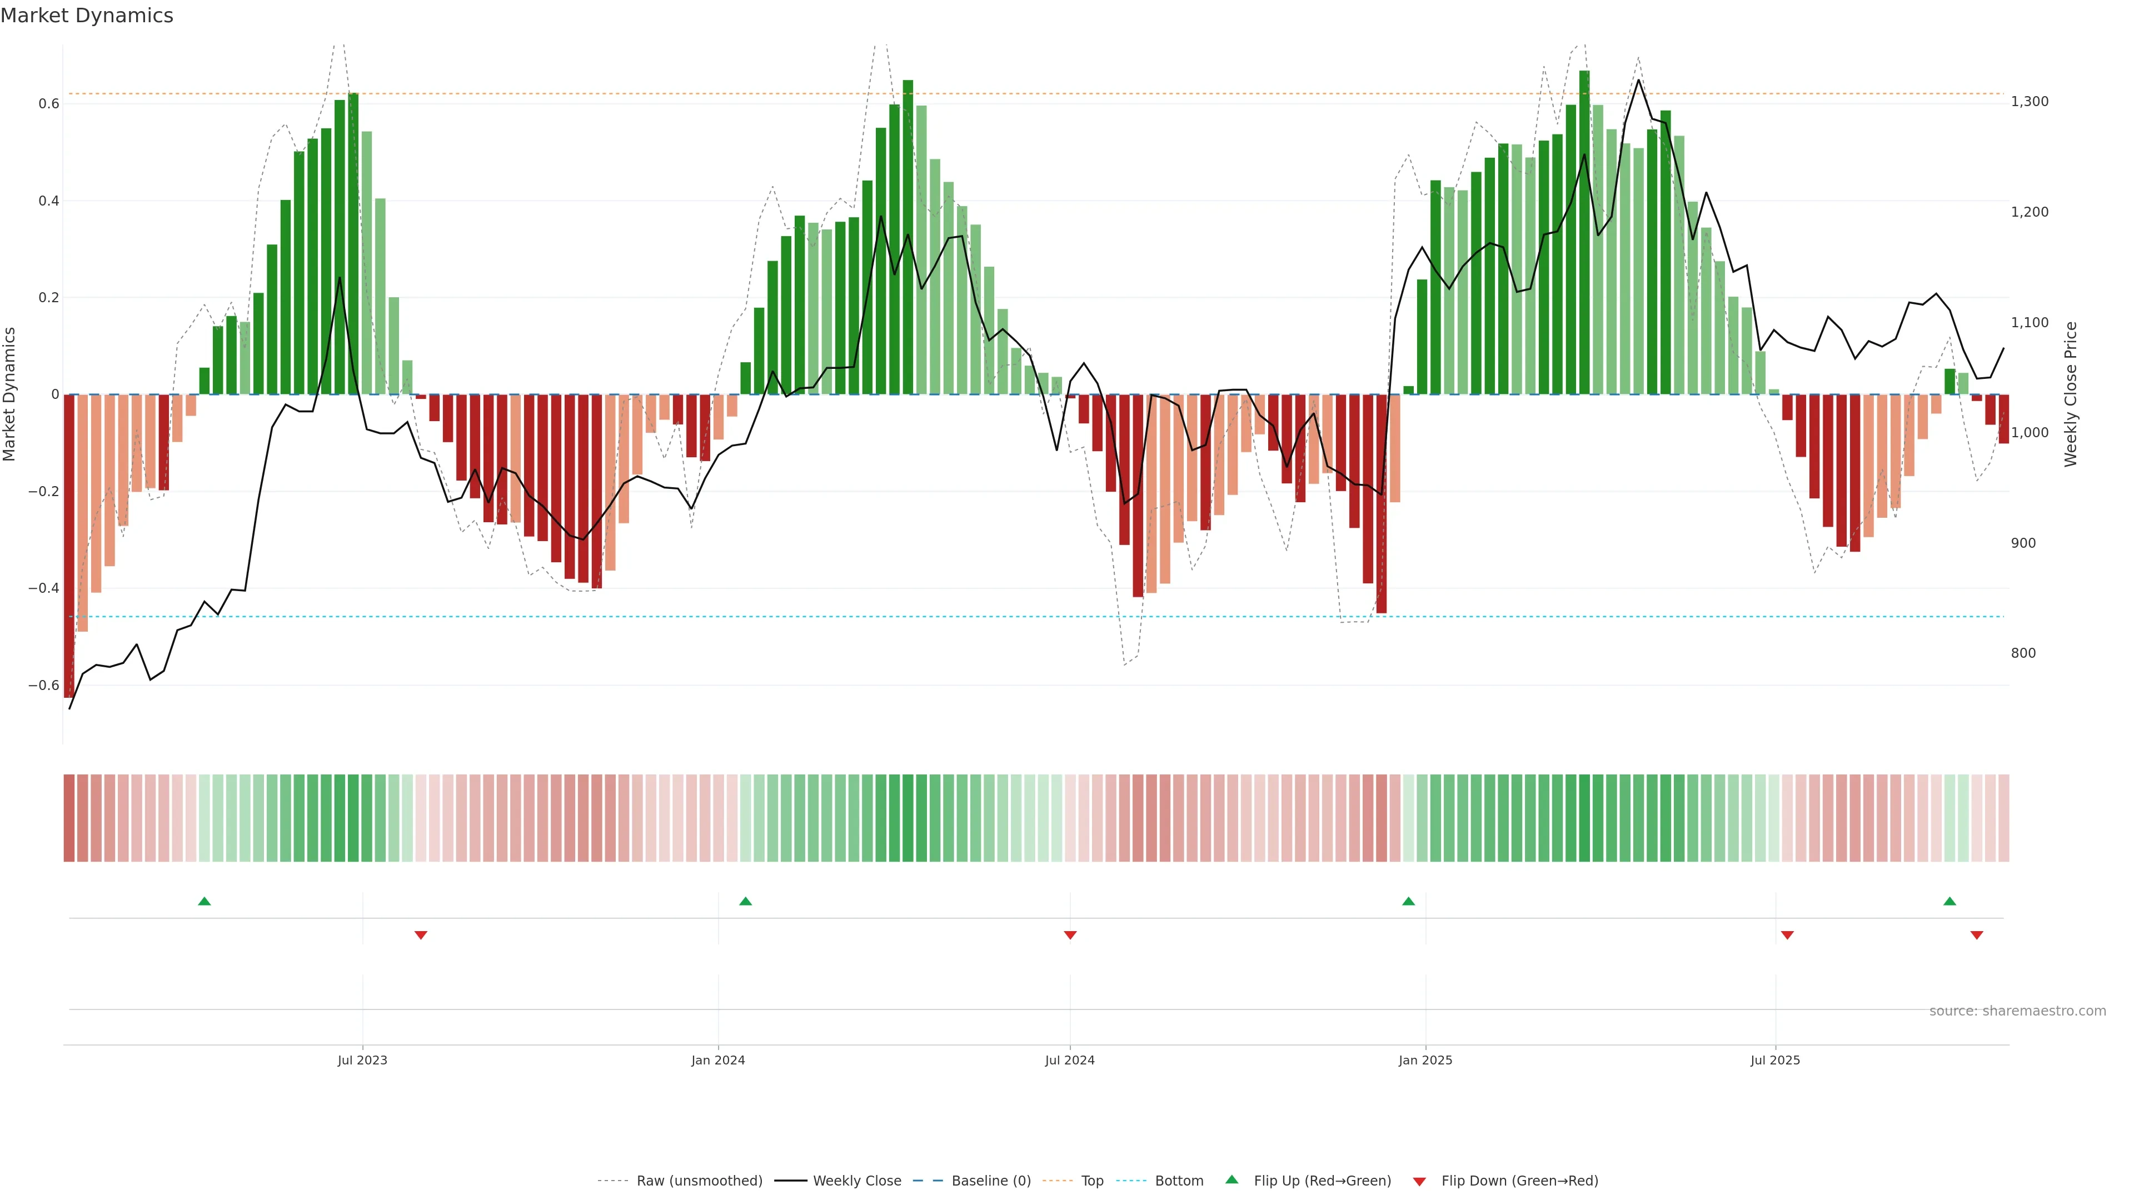Click the Market Dynamics chart title

87,16
